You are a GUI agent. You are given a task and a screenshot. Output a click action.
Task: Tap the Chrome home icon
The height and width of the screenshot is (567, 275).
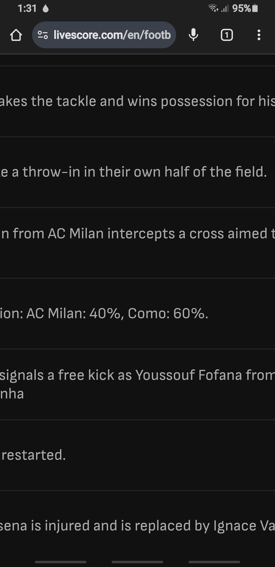click(x=16, y=35)
